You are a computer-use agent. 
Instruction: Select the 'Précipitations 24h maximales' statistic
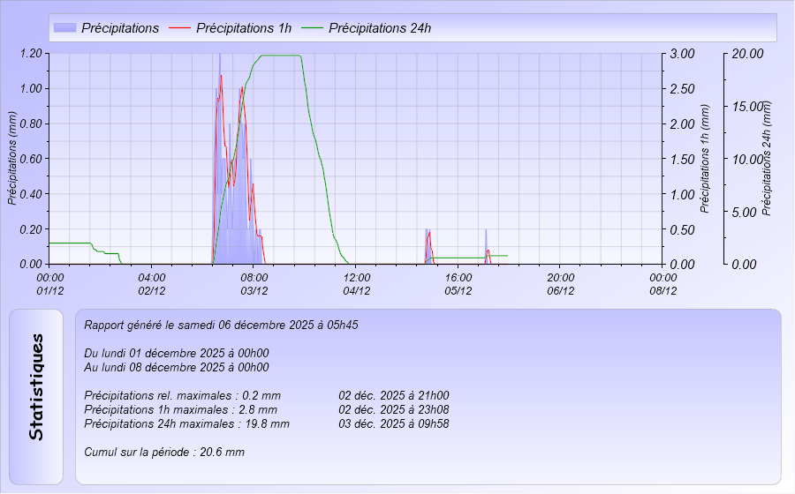click(x=186, y=423)
